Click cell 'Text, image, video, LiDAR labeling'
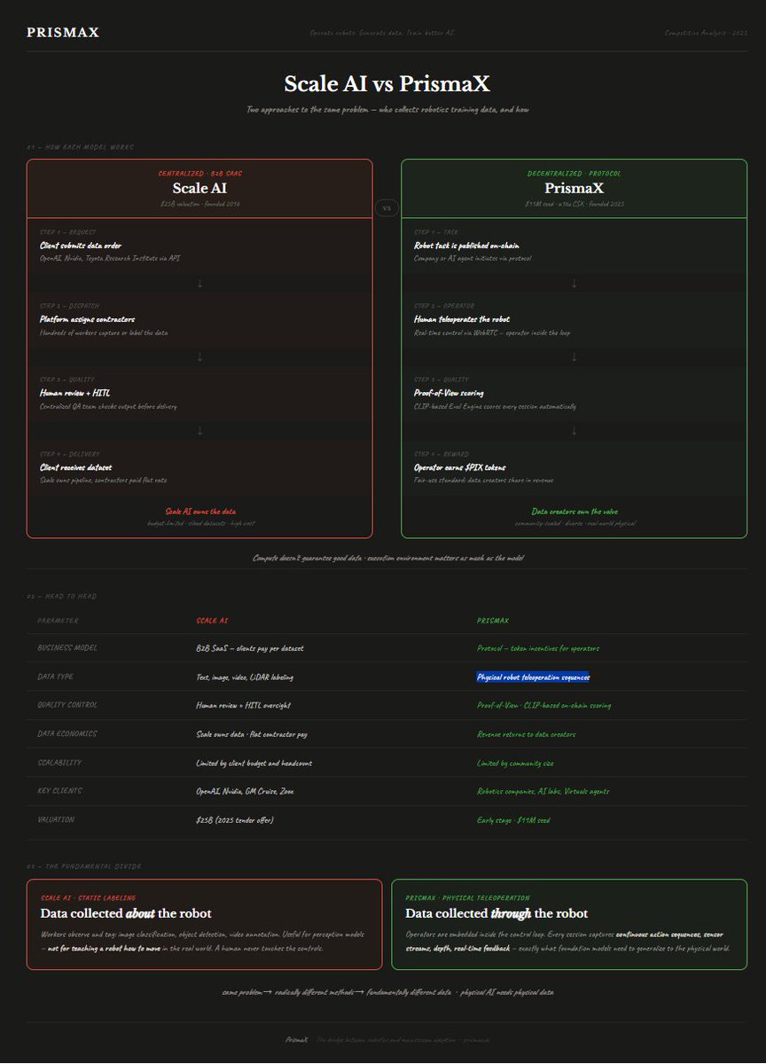This screenshot has width=766, height=1064. (245, 677)
